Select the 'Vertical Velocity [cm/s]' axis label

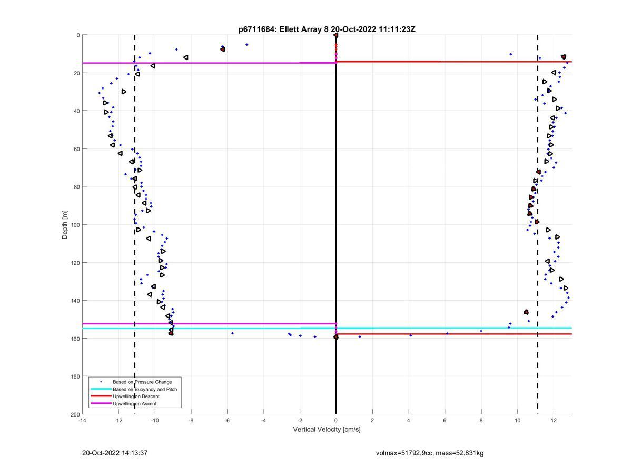(327, 429)
